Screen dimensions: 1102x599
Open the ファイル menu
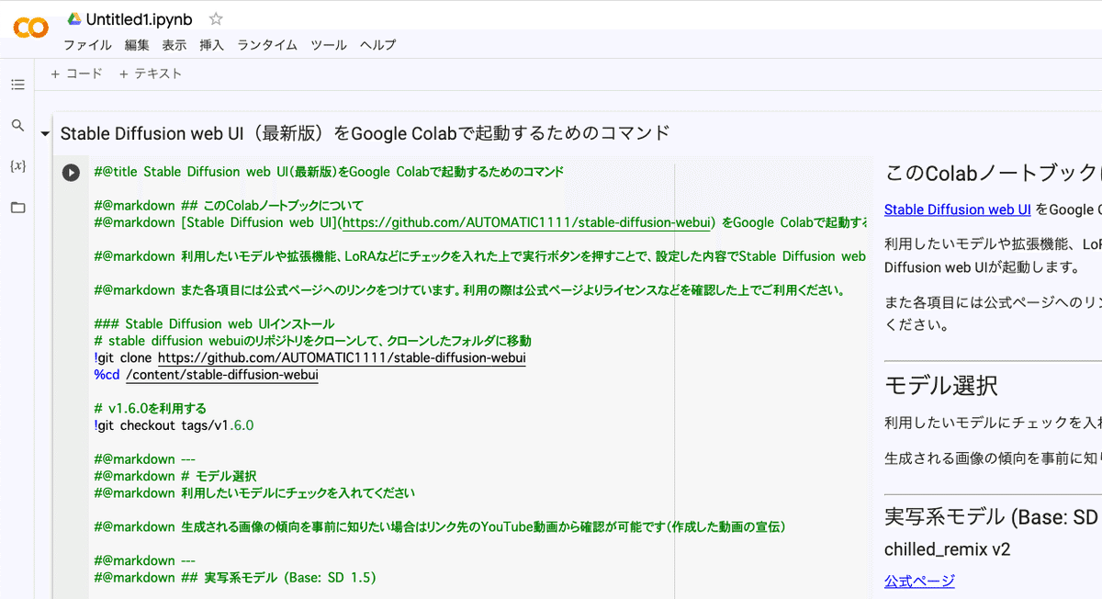[87, 45]
